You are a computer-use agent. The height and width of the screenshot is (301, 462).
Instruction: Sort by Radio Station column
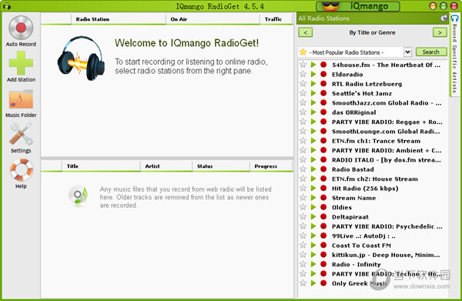tap(118, 19)
